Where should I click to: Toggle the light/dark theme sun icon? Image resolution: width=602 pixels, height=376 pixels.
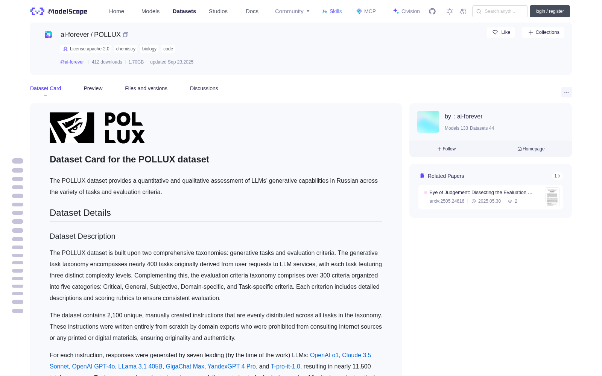450,11
